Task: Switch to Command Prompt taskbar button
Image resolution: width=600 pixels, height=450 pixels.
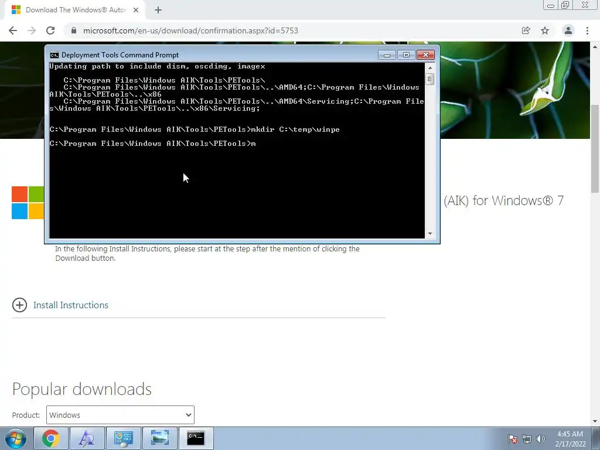Action: point(196,438)
